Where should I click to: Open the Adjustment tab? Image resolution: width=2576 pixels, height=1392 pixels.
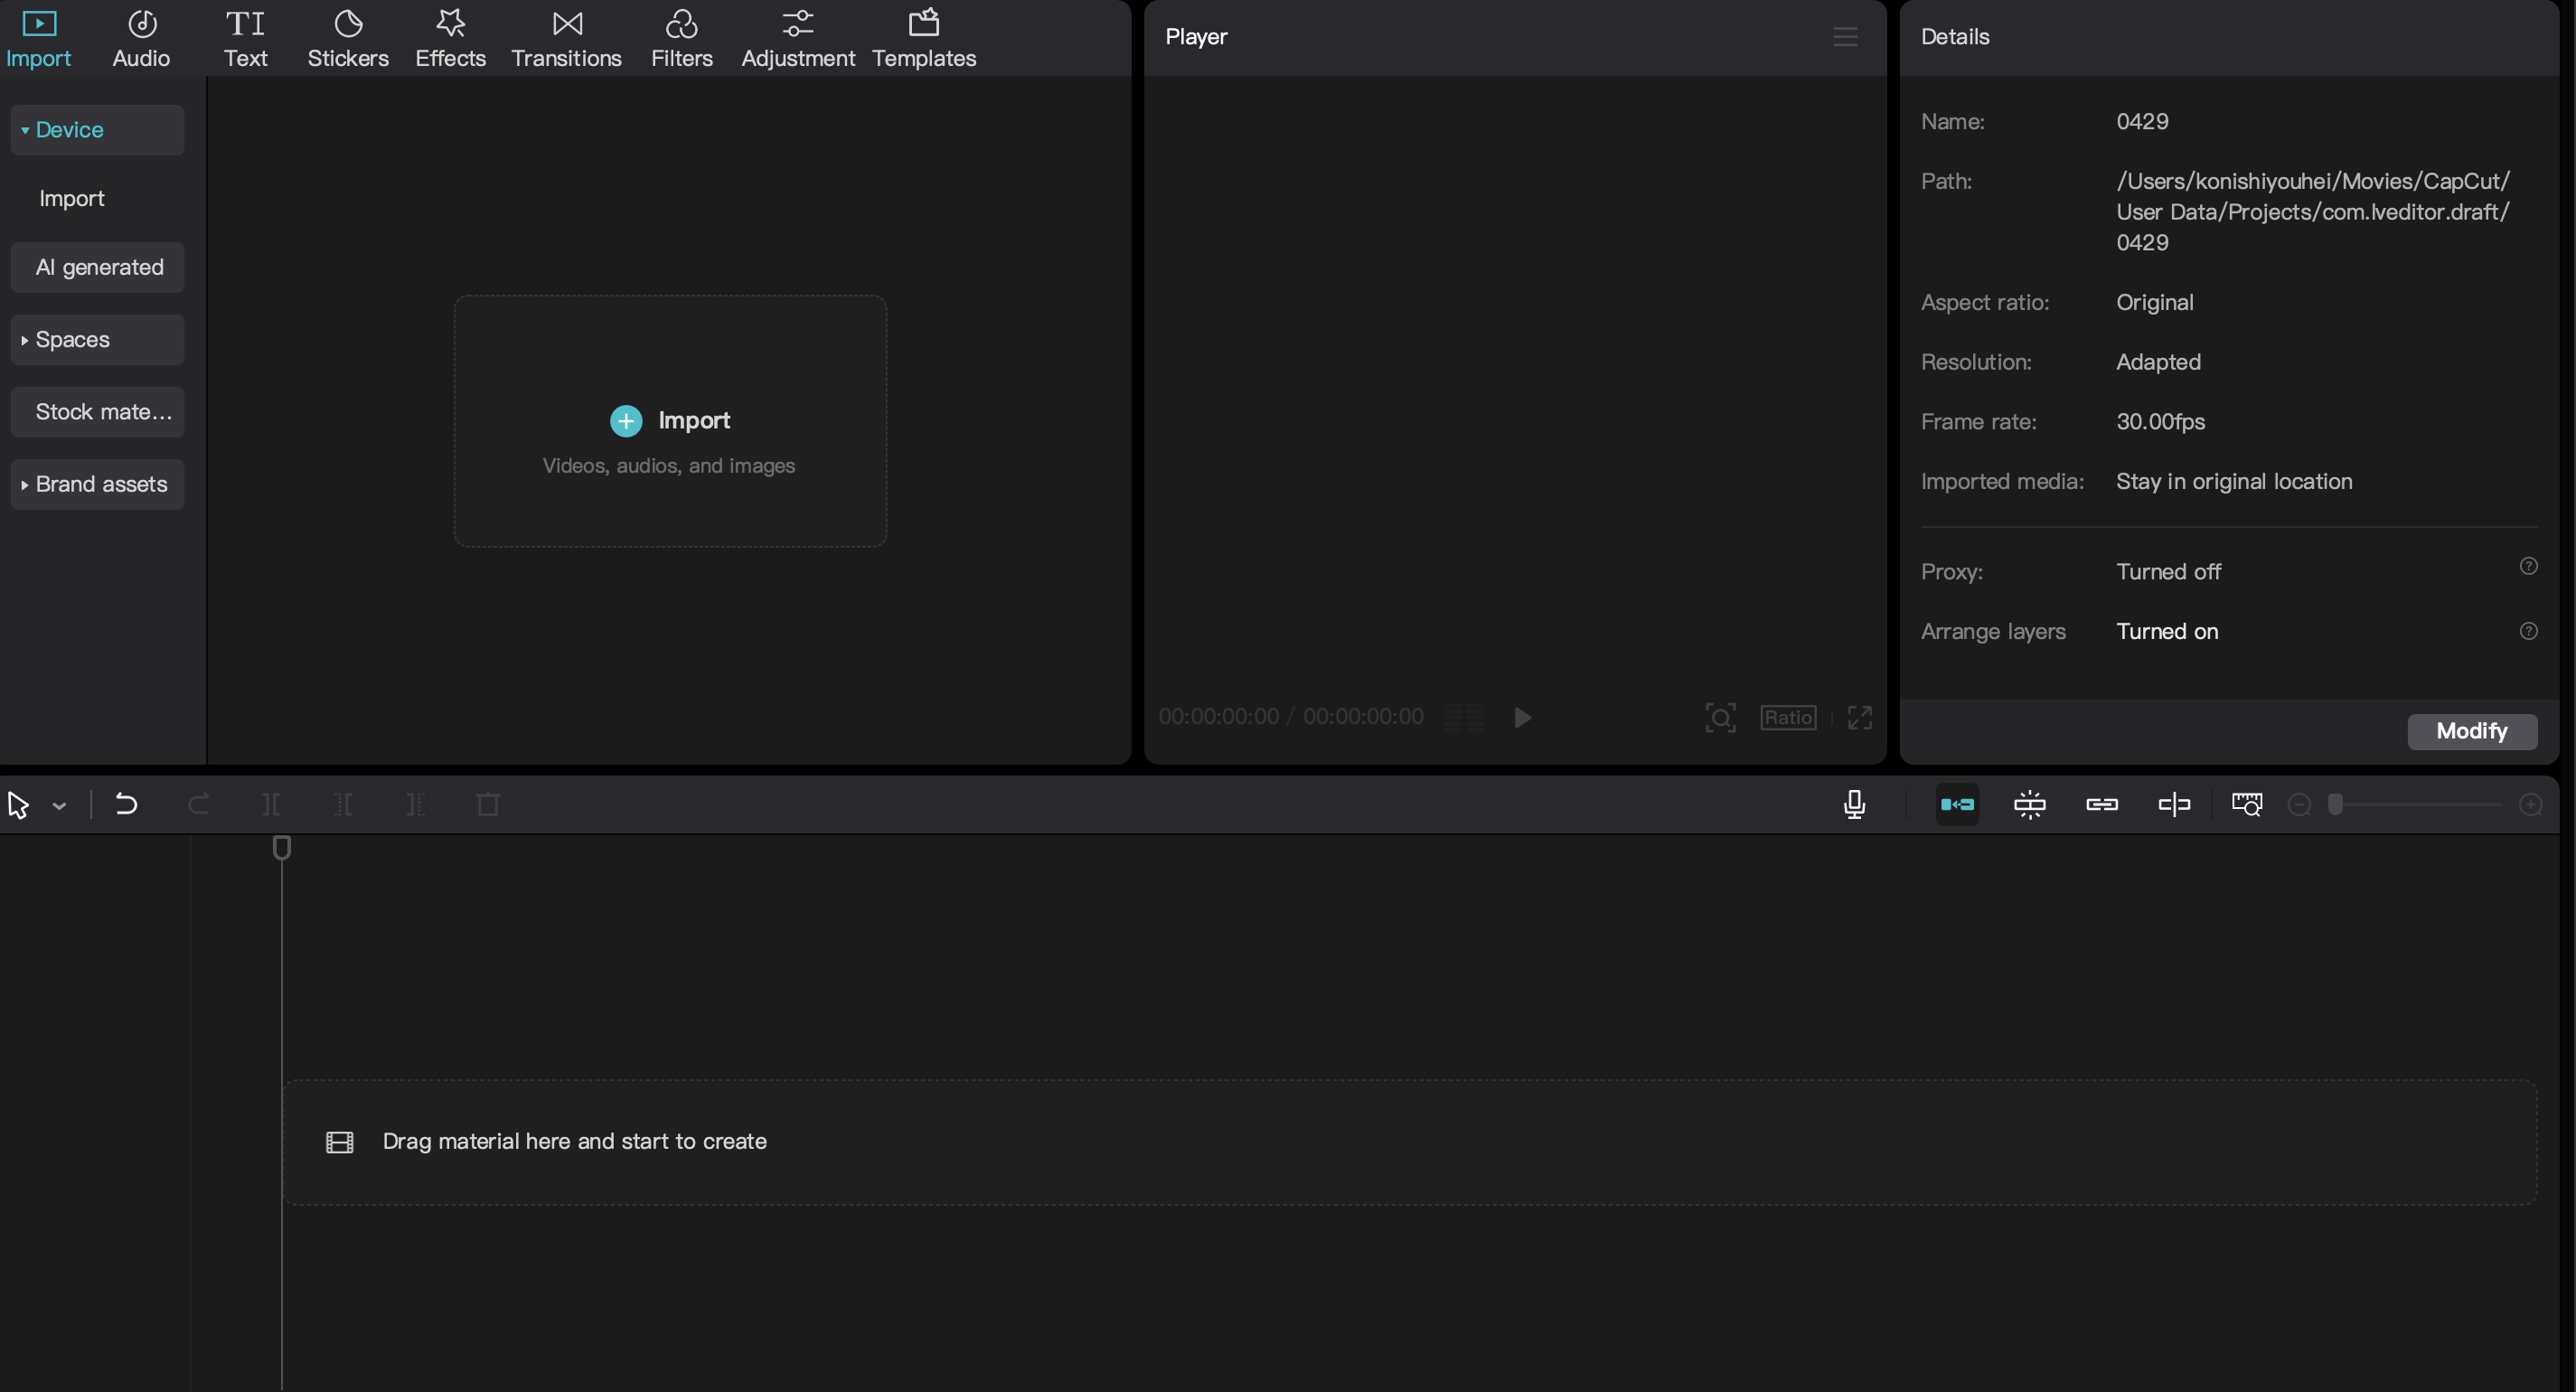(798, 38)
